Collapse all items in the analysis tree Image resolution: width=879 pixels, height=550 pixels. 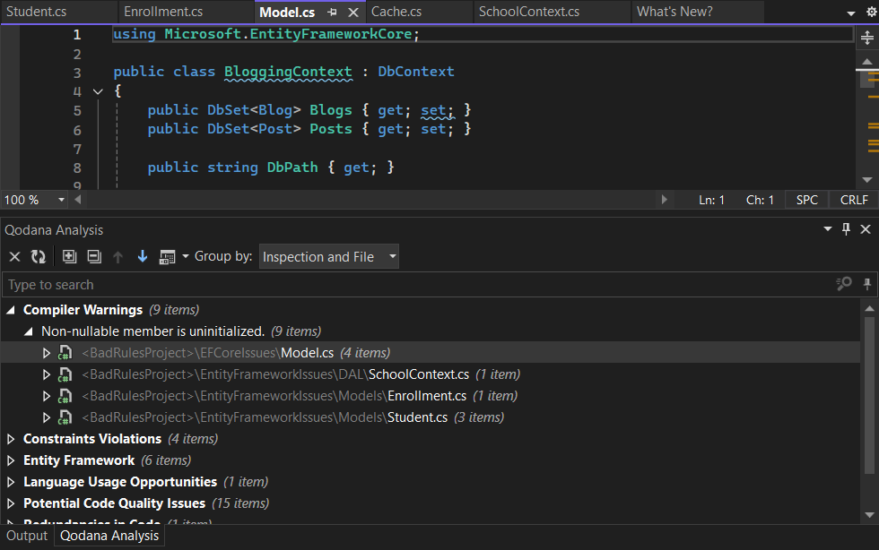(x=93, y=256)
